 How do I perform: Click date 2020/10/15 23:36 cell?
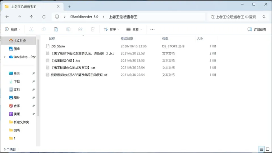tap(133, 46)
